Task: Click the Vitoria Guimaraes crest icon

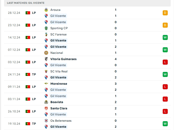Action: point(46,59)
